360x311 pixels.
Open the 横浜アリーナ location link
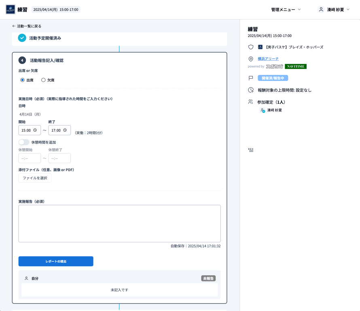tap(268, 59)
